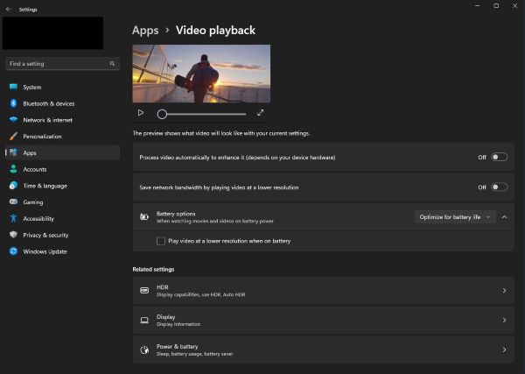Select System in the left navigation
Image resolution: width=525 pixels, height=374 pixels.
tap(32, 87)
